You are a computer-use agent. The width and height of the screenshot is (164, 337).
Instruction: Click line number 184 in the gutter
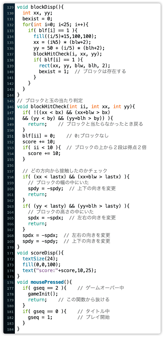tap(10, 329)
